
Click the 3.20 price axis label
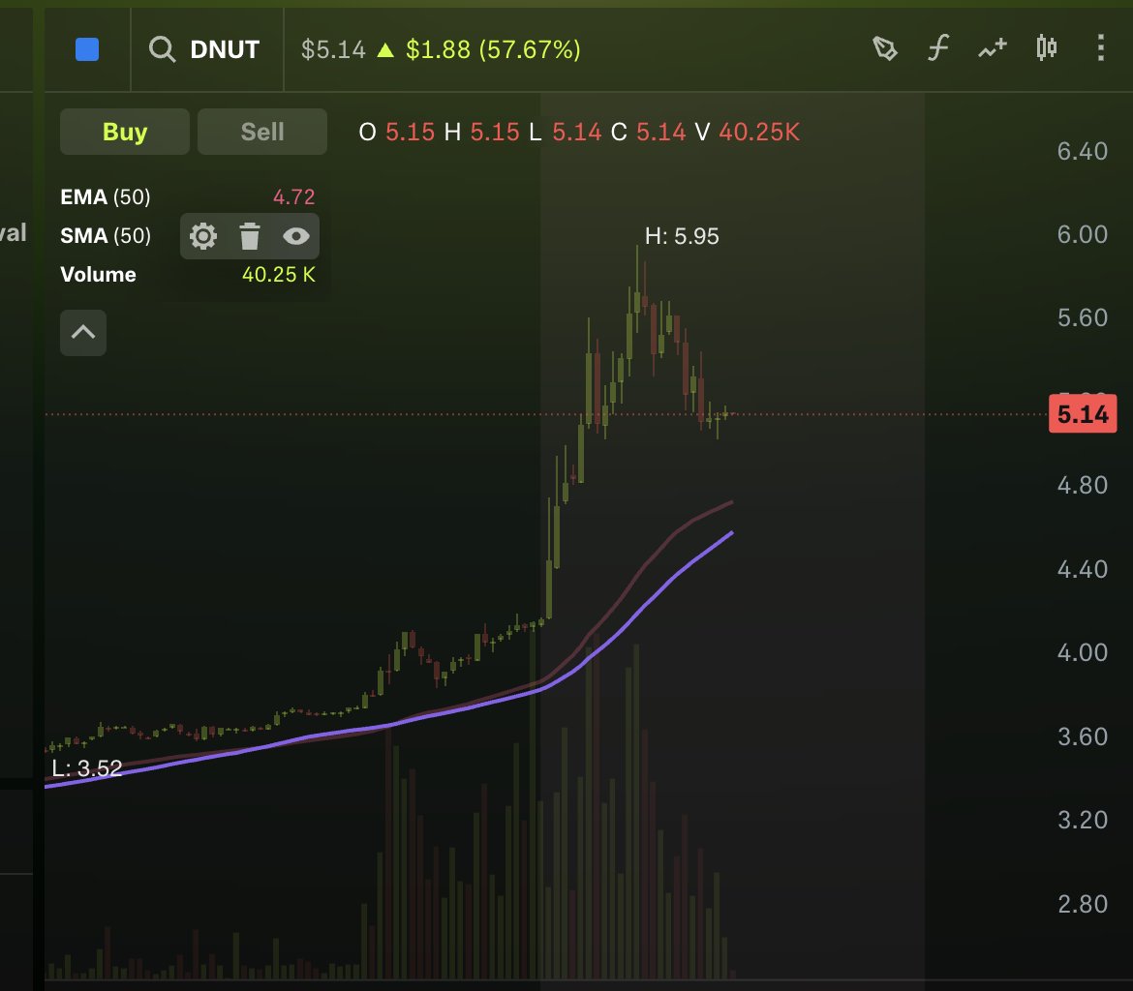pos(1083,820)
